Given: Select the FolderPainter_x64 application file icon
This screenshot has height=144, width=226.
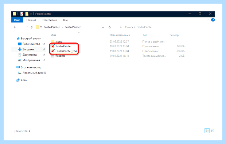Looking at the screenshot, I should click(53, 51).
